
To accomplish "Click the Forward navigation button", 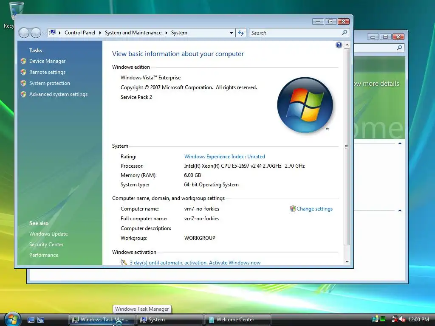I will tap(36, 33).
